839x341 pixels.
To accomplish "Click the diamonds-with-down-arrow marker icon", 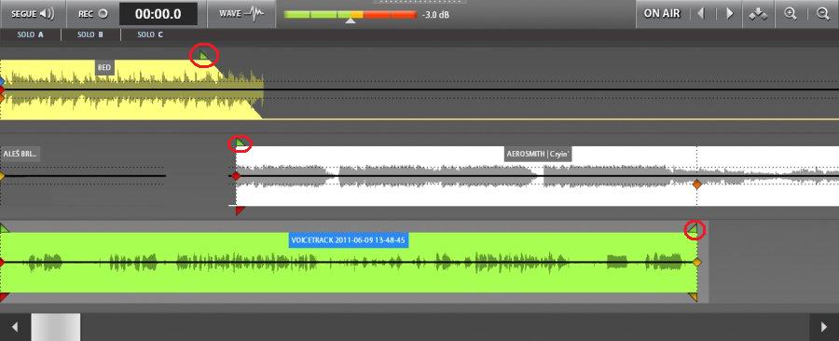I will [x=758, y=14].
